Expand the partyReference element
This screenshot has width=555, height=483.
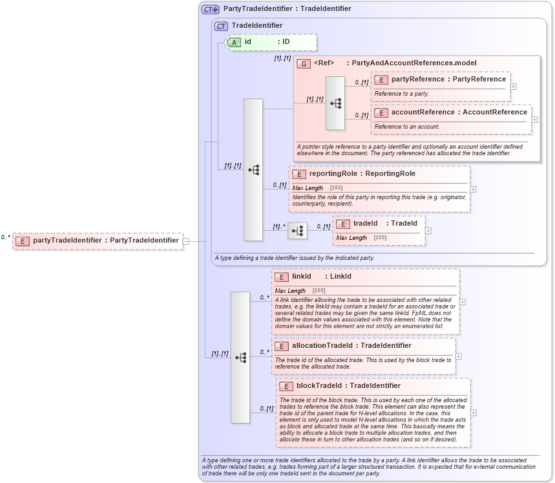[513, 87]
